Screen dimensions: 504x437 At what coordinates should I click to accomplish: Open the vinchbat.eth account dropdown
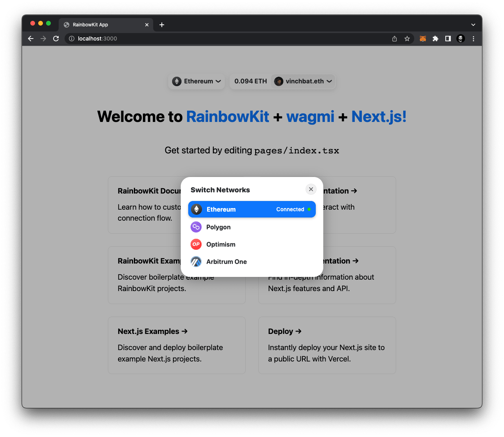point(303,81)
